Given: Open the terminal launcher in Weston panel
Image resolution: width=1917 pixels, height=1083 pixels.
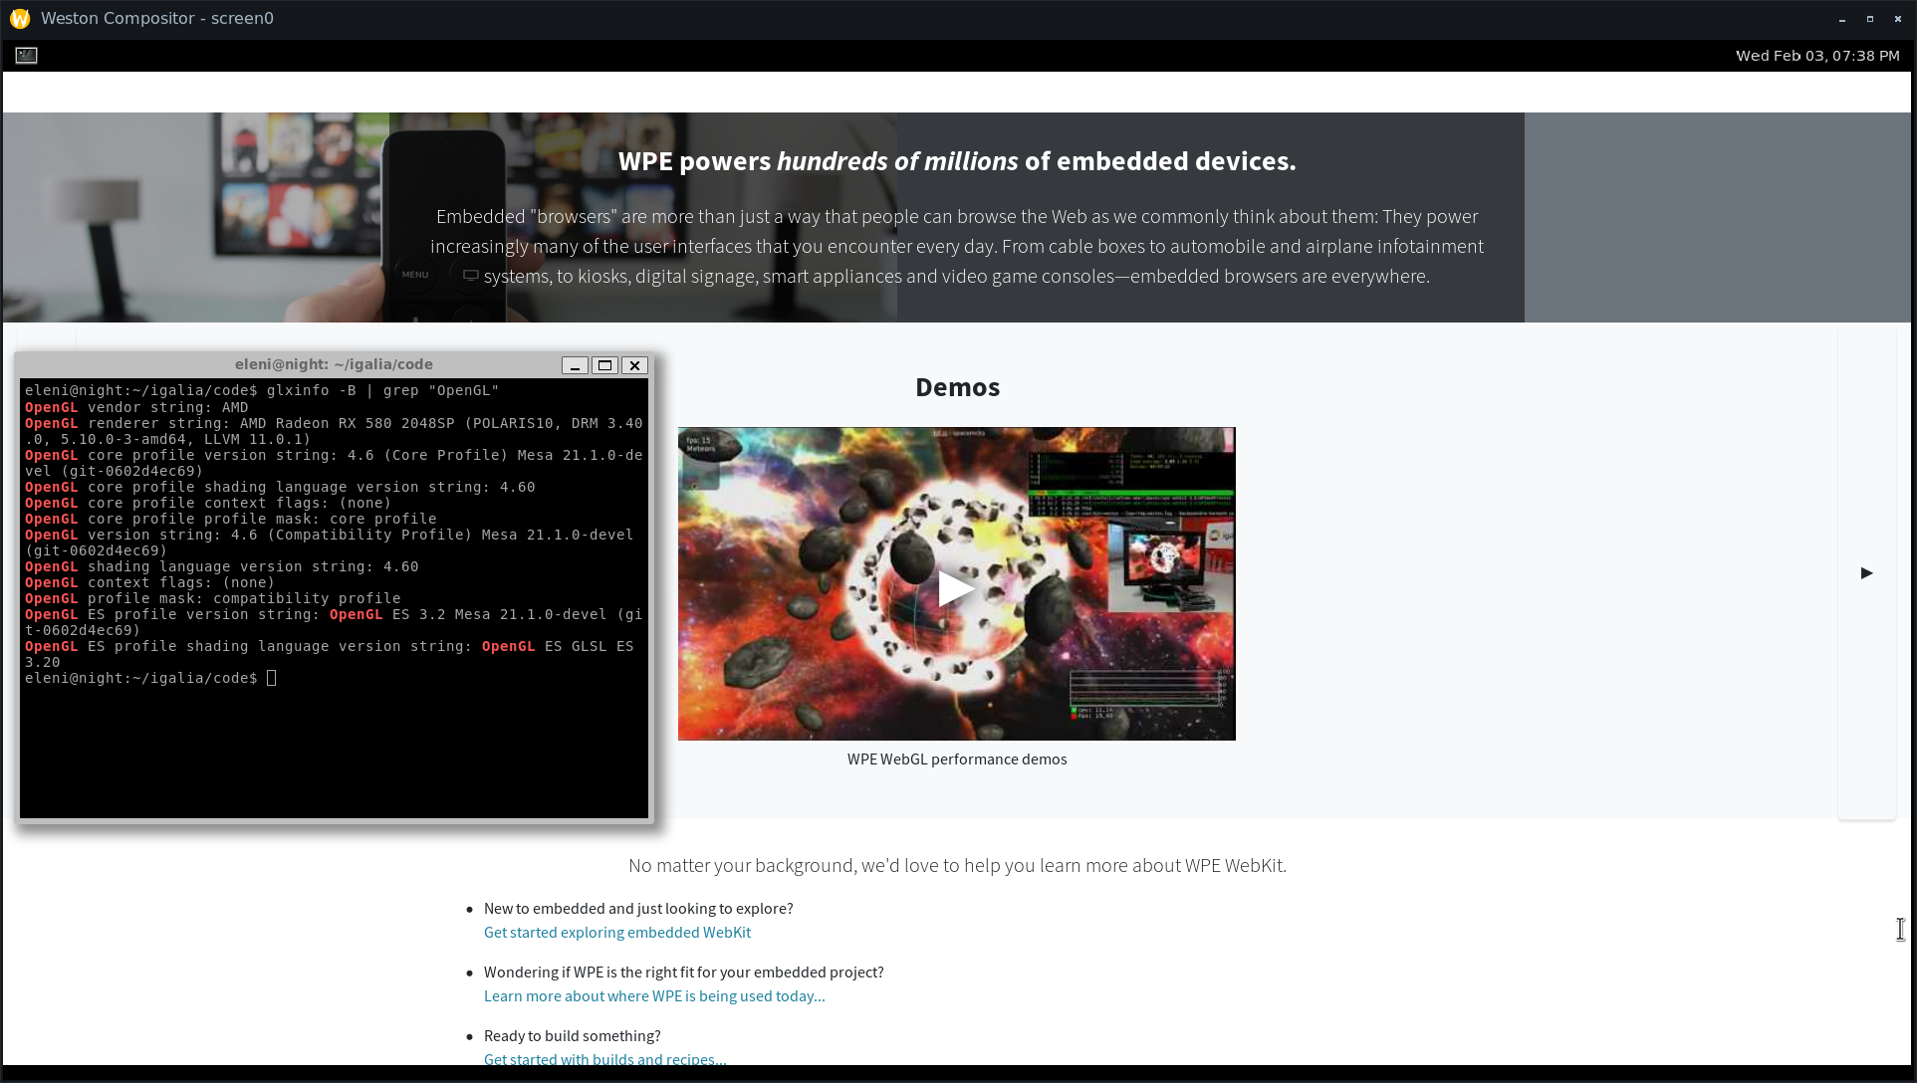Looking at the screenshot, I should [x=27, y=56].
